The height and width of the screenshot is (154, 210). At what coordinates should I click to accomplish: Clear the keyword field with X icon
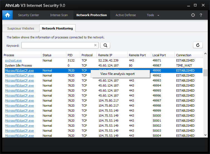pyautogui.click(x=95, y=45)
